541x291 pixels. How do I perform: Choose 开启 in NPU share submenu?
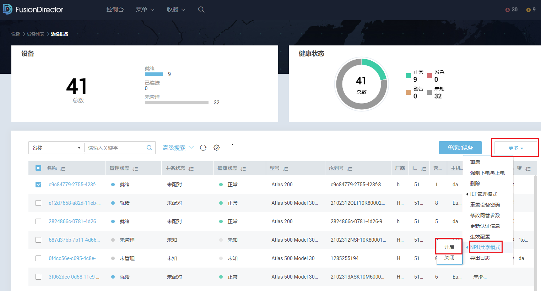pos(449,247)
